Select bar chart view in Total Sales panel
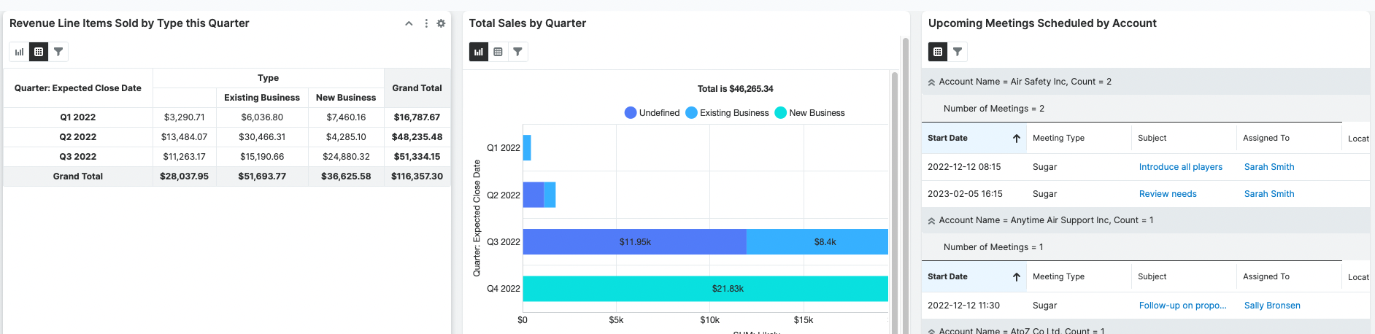Image resolution: width=1375 pixels, height=334 pixels. (479, 52)
